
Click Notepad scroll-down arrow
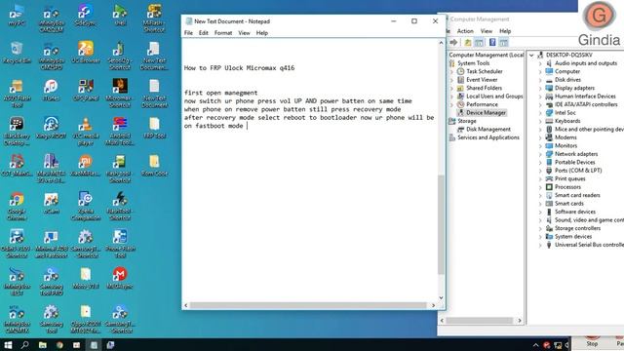point(441,297)
